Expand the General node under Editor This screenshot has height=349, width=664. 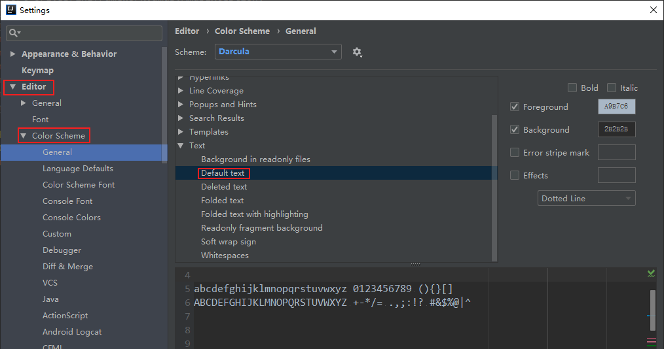24,103
